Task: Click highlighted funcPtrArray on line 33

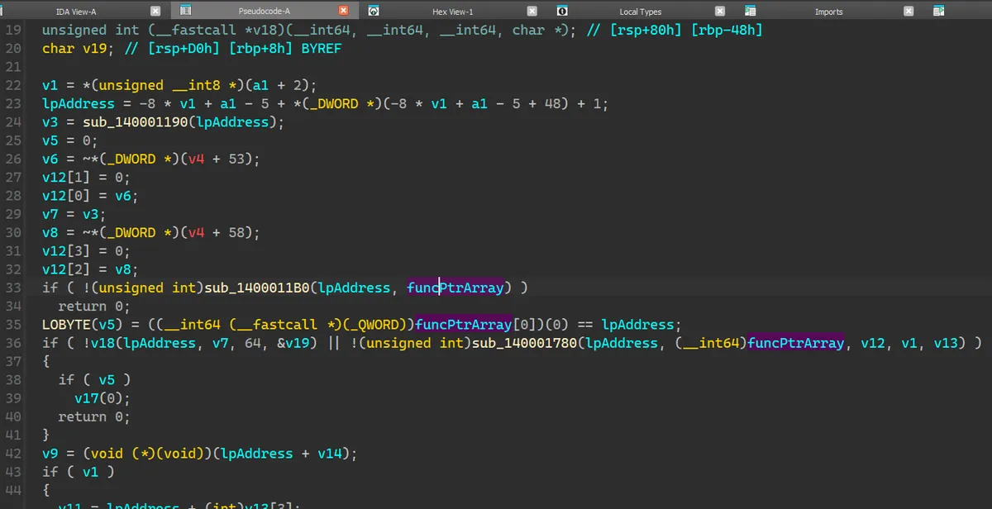Action: [455, 288]
